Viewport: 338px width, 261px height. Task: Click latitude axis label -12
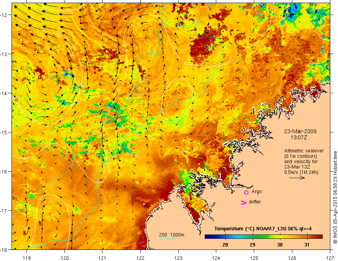[x=4, y=15]
